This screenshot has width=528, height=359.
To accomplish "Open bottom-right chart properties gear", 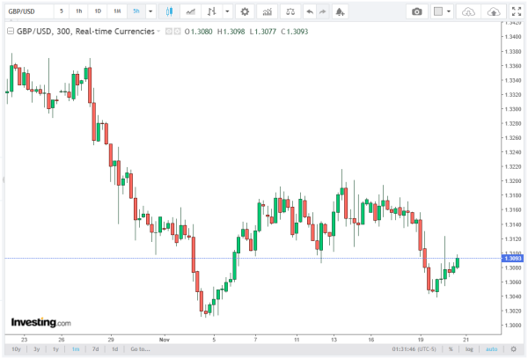I will coord(515,349).
